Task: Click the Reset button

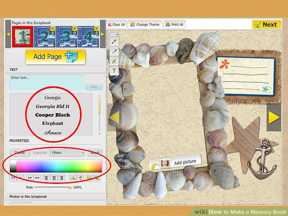Action: click(95, 153)
